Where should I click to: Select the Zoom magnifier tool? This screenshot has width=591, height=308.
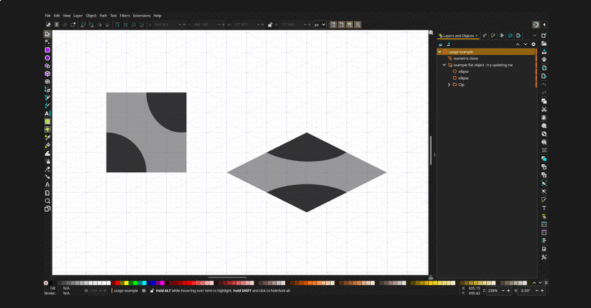pos(47,201)
